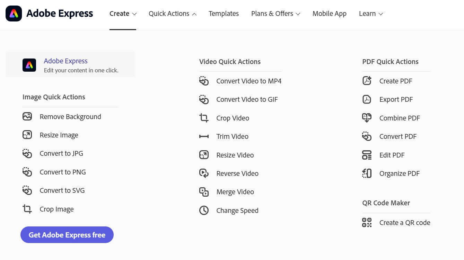Click the Edit PDF icon

tap(367, 155)
